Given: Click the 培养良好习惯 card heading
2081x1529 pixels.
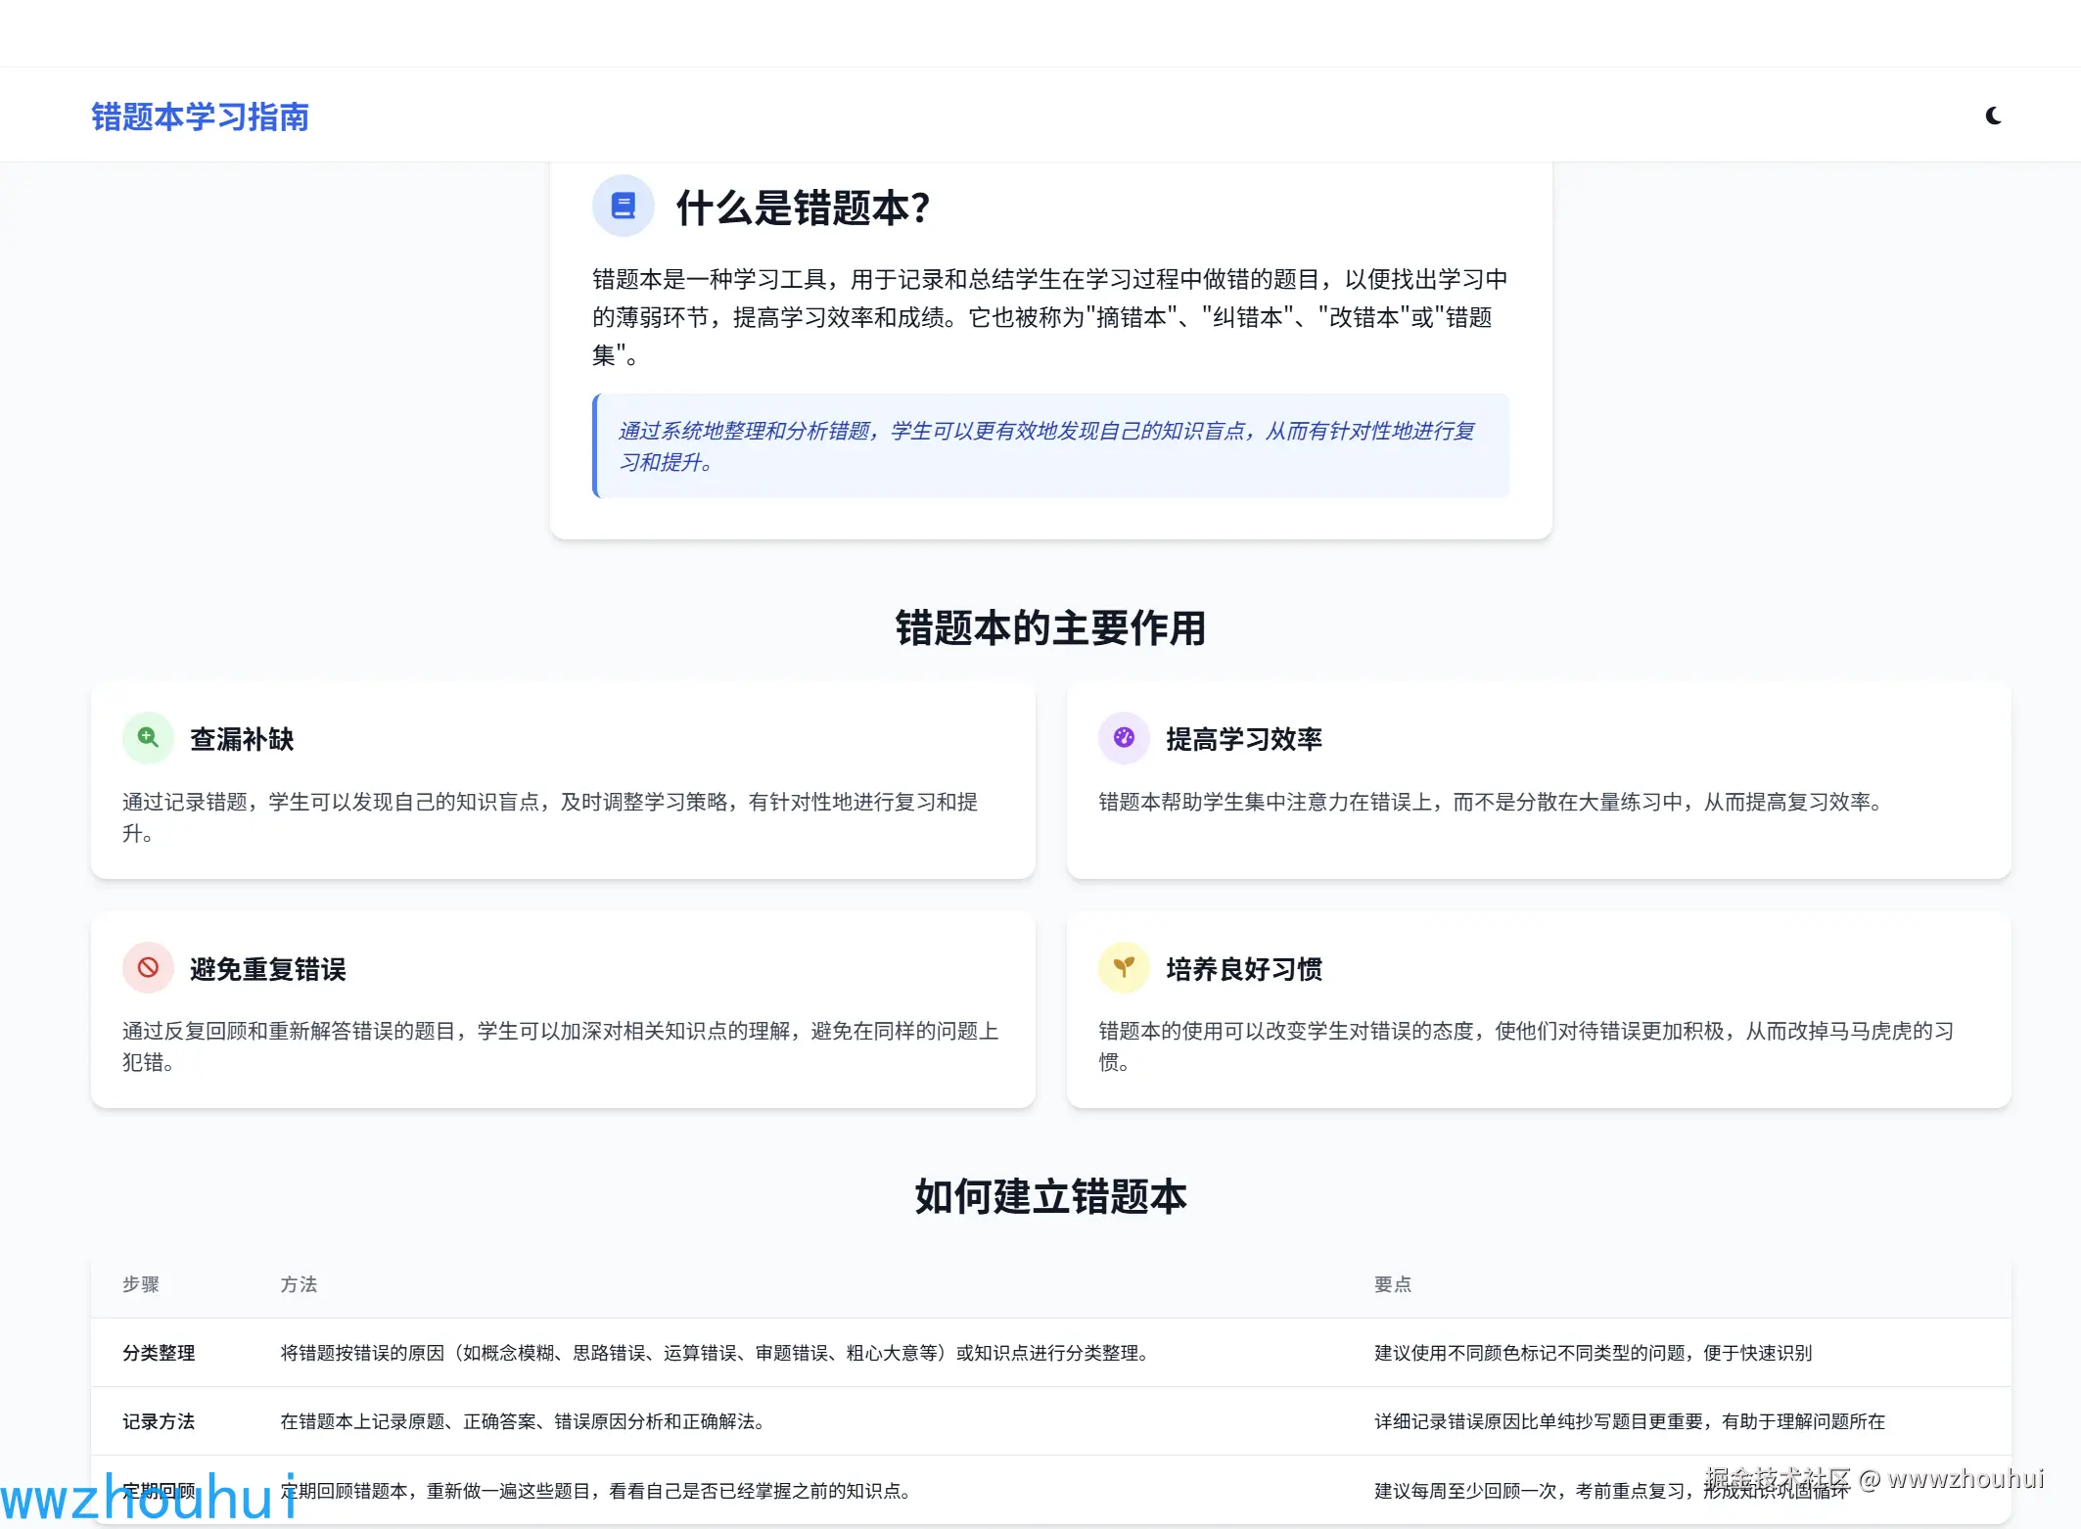Looking at the screenshot, I should coord(1243,969).
